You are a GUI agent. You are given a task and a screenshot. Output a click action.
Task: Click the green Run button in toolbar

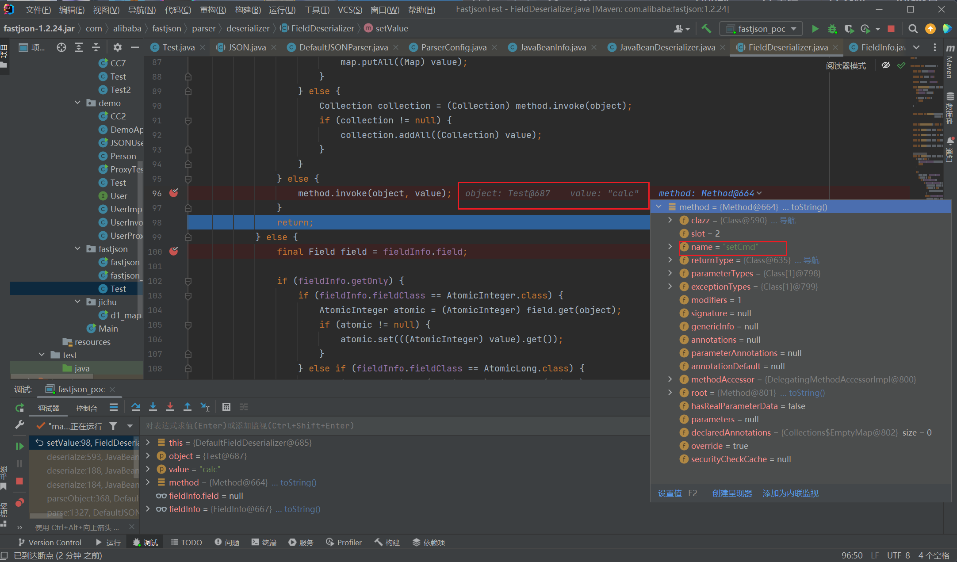tap(815, 29)
